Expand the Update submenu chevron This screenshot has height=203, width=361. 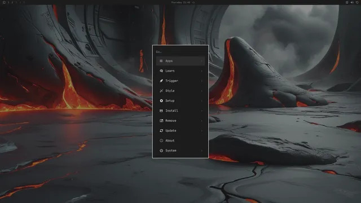(202, 130)
